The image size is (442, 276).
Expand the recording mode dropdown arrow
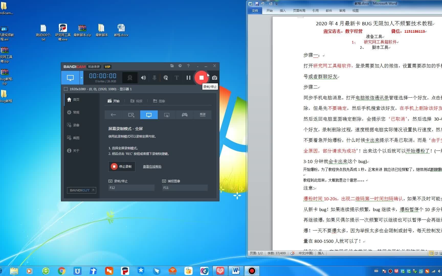tap(82, 78)
